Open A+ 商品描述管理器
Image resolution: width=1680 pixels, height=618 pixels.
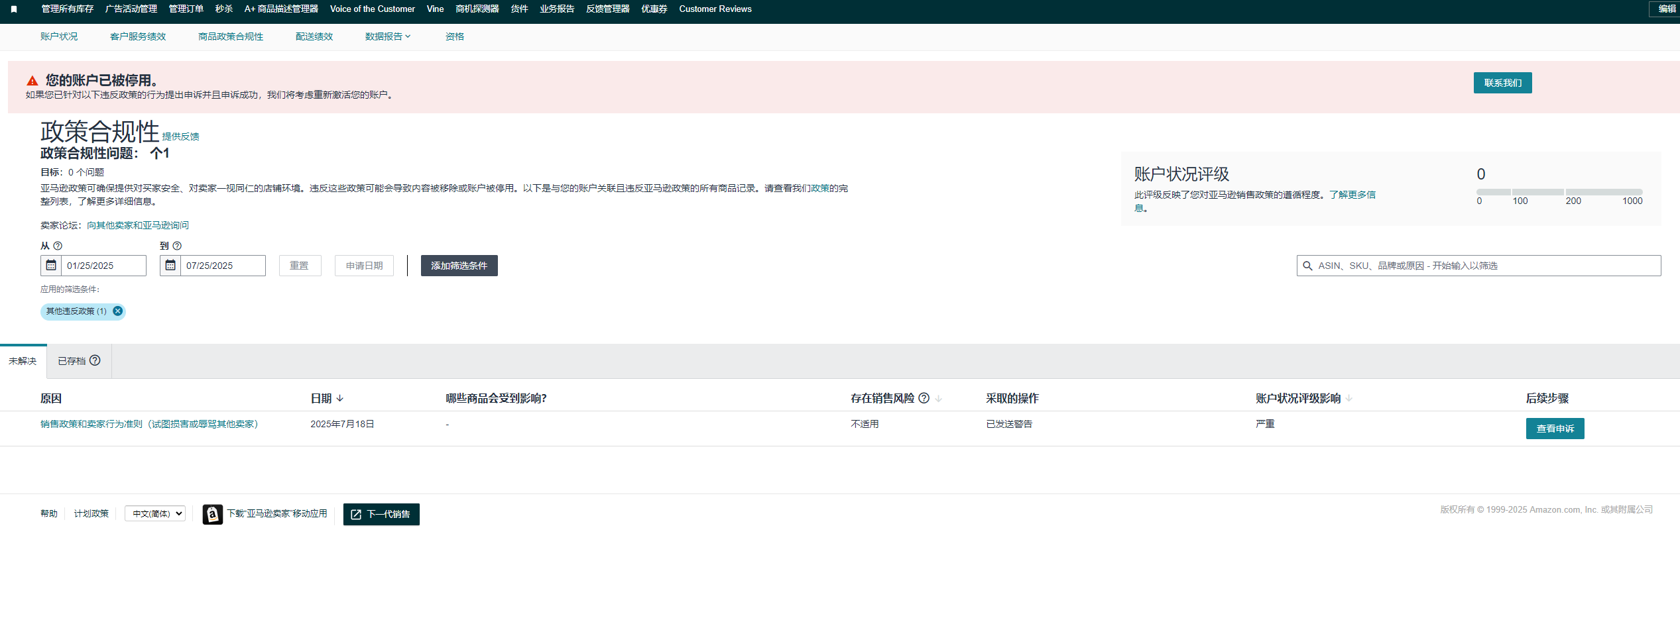281,9
